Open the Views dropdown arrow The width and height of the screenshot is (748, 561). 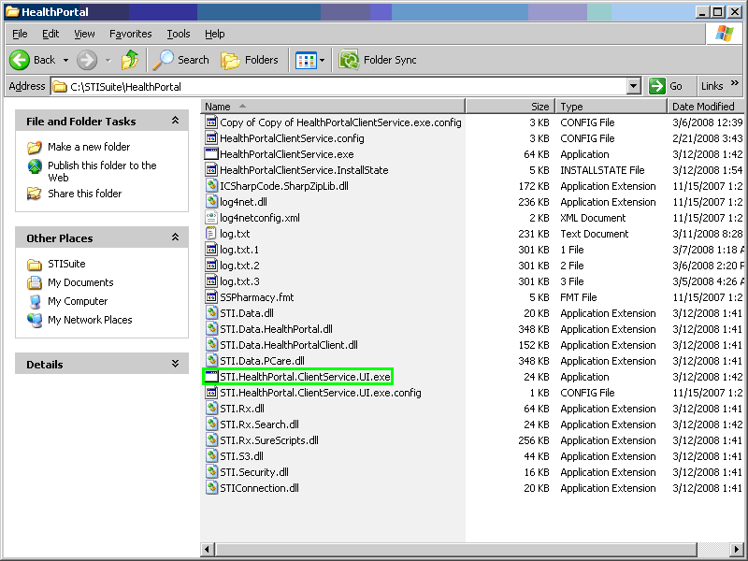[322, 61]
